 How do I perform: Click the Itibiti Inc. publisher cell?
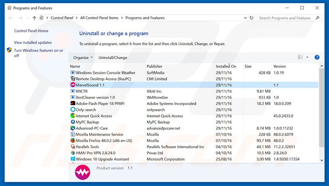click(155, 91)
